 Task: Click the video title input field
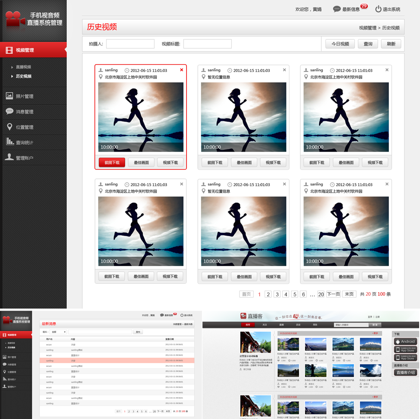[207, 44]
